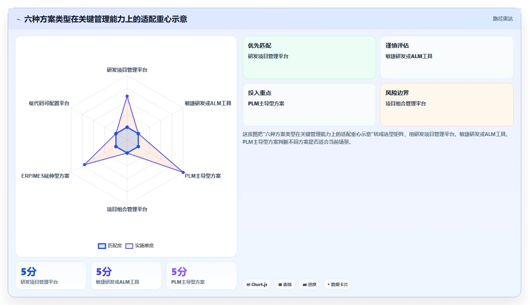Click 敏捷研发或ALM工具 text in 谨慎评估 card
This screenshot has width=529, height=305.
click(409, 56)
